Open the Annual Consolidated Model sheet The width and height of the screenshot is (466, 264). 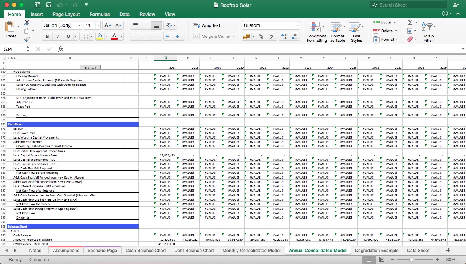tap(317, 250)
